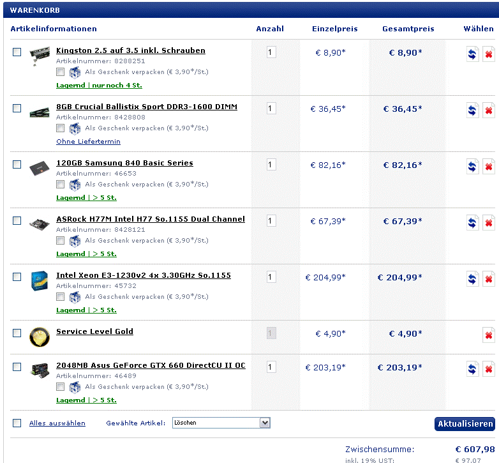
Task: Remove ASRock H77M motherboard from cart
Action: click(x=489, y=223)
